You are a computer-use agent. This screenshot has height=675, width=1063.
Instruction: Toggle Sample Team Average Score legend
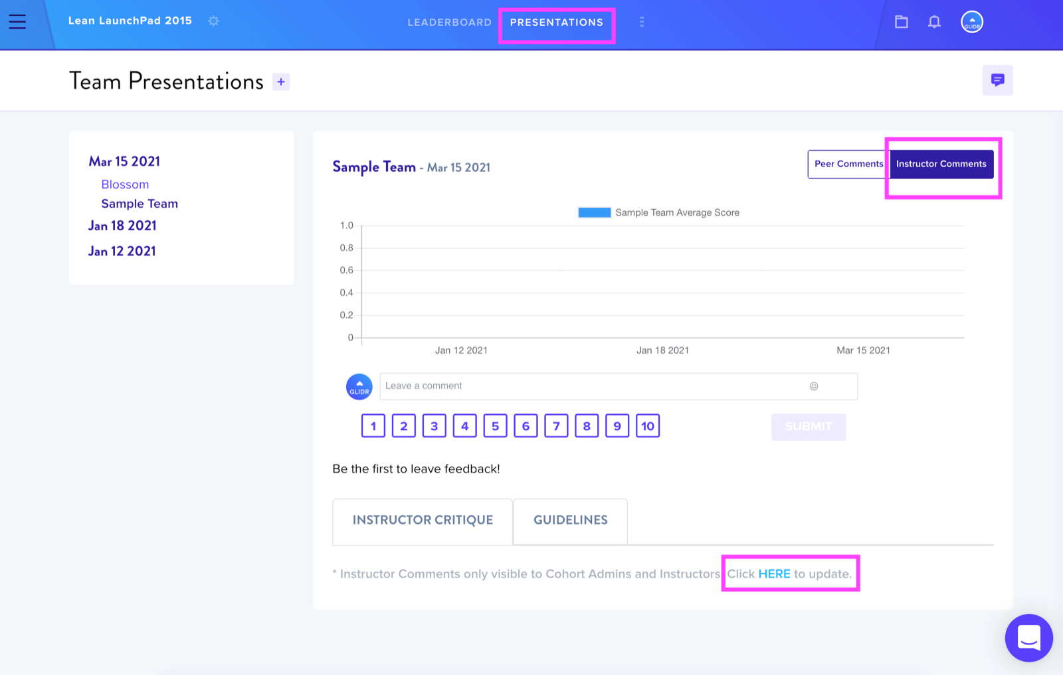(658, 212)
